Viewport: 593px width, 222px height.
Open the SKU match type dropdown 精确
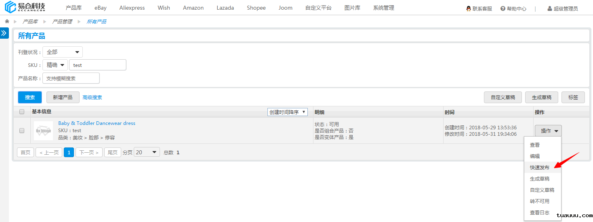pyautogui.click(x=55, y=65)
